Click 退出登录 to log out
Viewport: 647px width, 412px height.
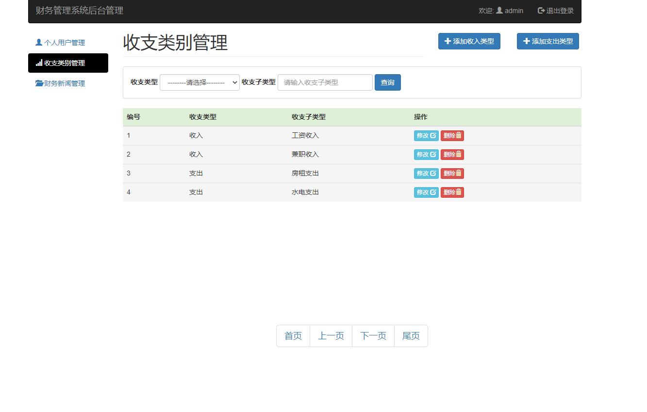[x=560, y=10]
